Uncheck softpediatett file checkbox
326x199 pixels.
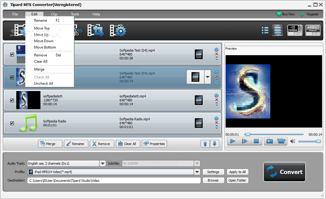point(12,100)
